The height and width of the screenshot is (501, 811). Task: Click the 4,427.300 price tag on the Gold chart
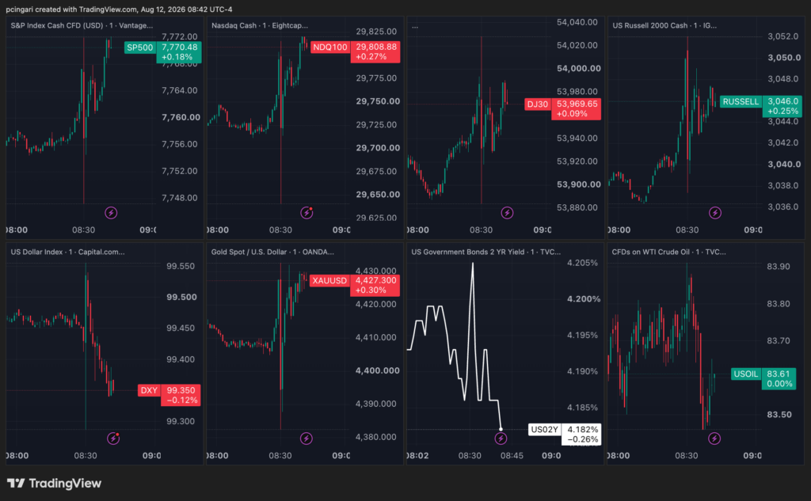[x=375, y=285]
